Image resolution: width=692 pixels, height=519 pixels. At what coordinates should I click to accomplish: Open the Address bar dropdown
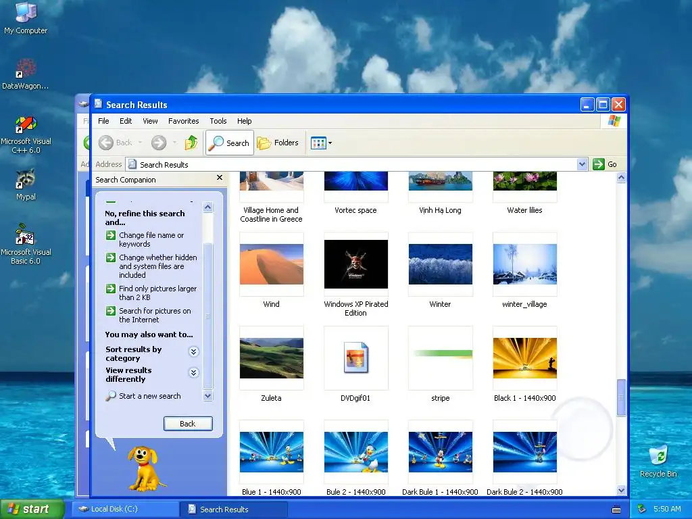click(x=582, y=164)
